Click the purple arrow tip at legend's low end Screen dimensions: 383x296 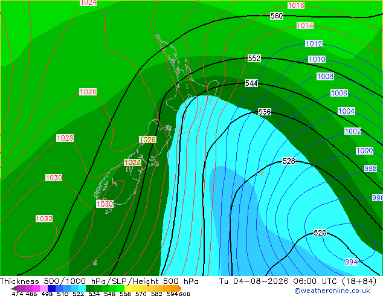point(14,288)
